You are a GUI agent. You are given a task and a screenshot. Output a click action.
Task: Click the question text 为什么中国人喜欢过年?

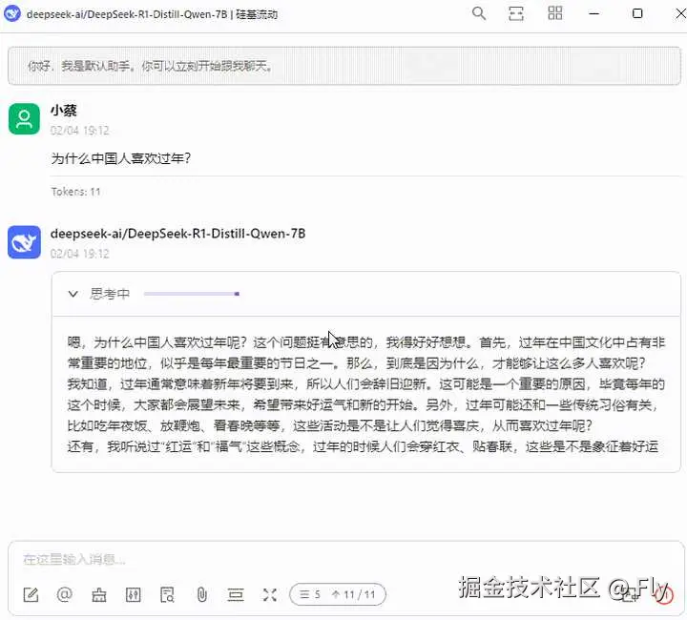(x=121, y=158)
